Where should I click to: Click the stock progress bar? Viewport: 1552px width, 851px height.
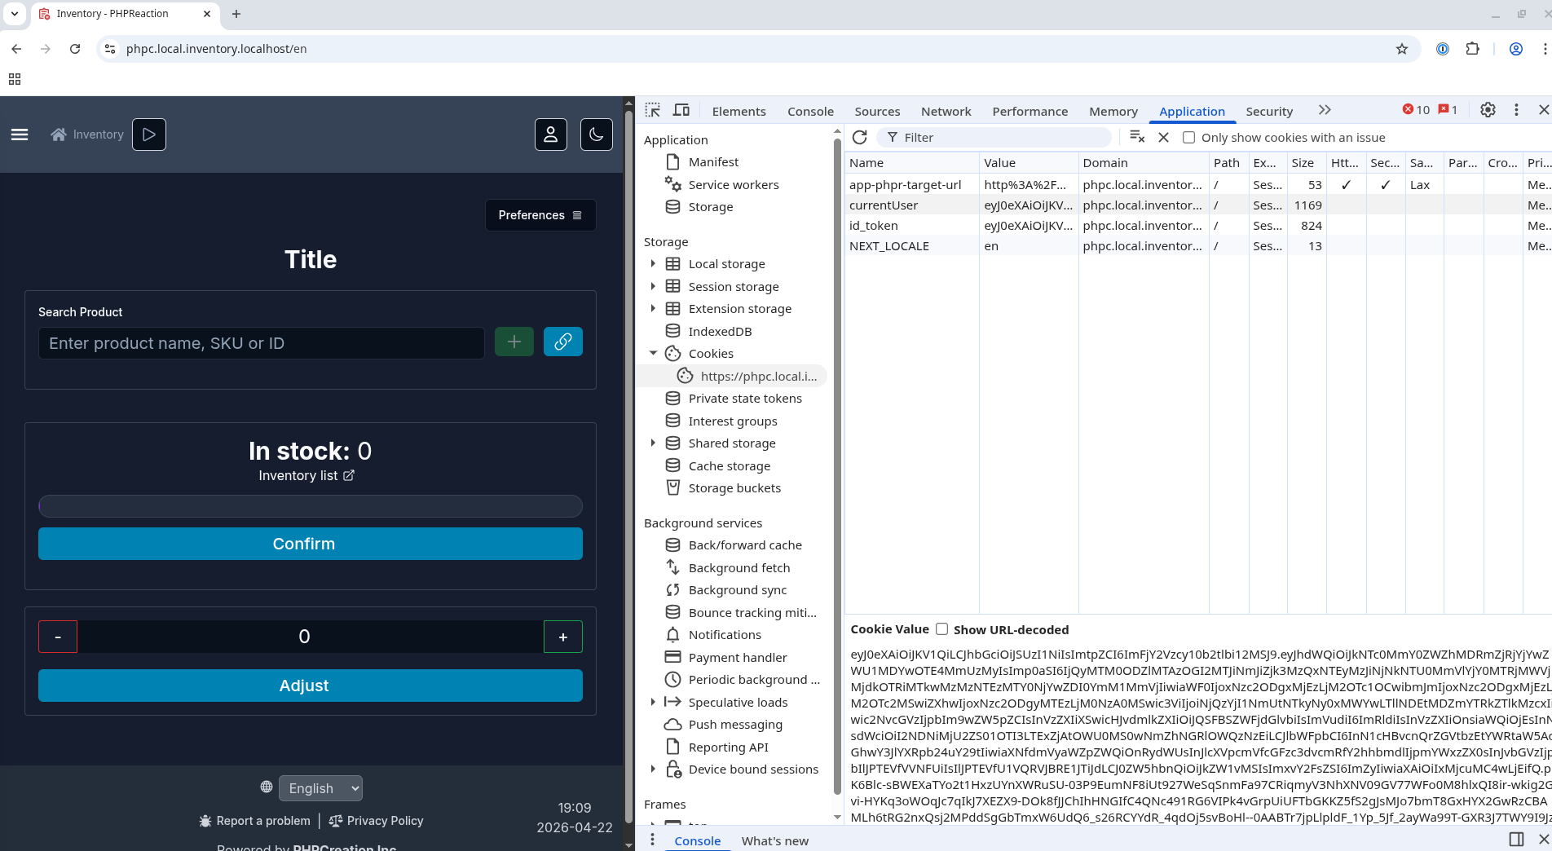pos(311,506)
